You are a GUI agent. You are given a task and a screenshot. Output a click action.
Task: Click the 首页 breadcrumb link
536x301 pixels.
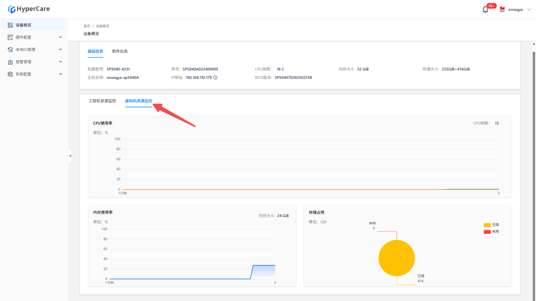tap(87, 26)
